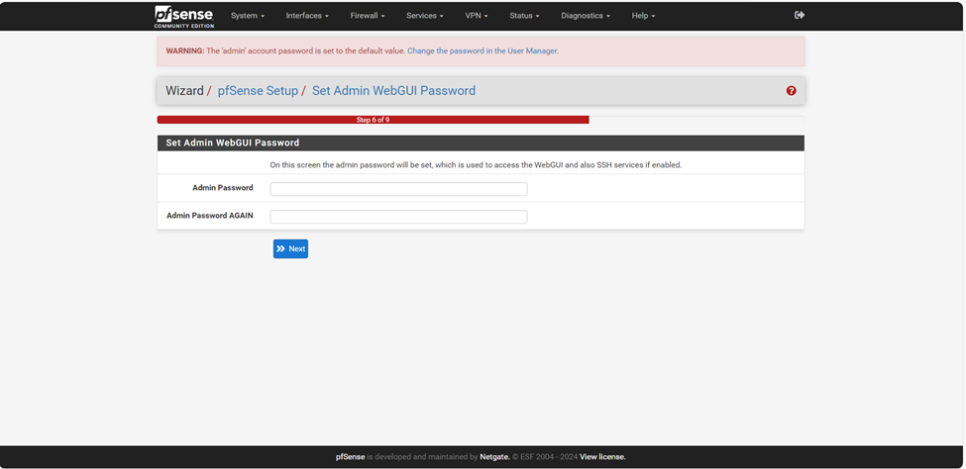Click the Step 6 of 9 progress bar
The image size is (966, 469).
[x=373, y=120]
